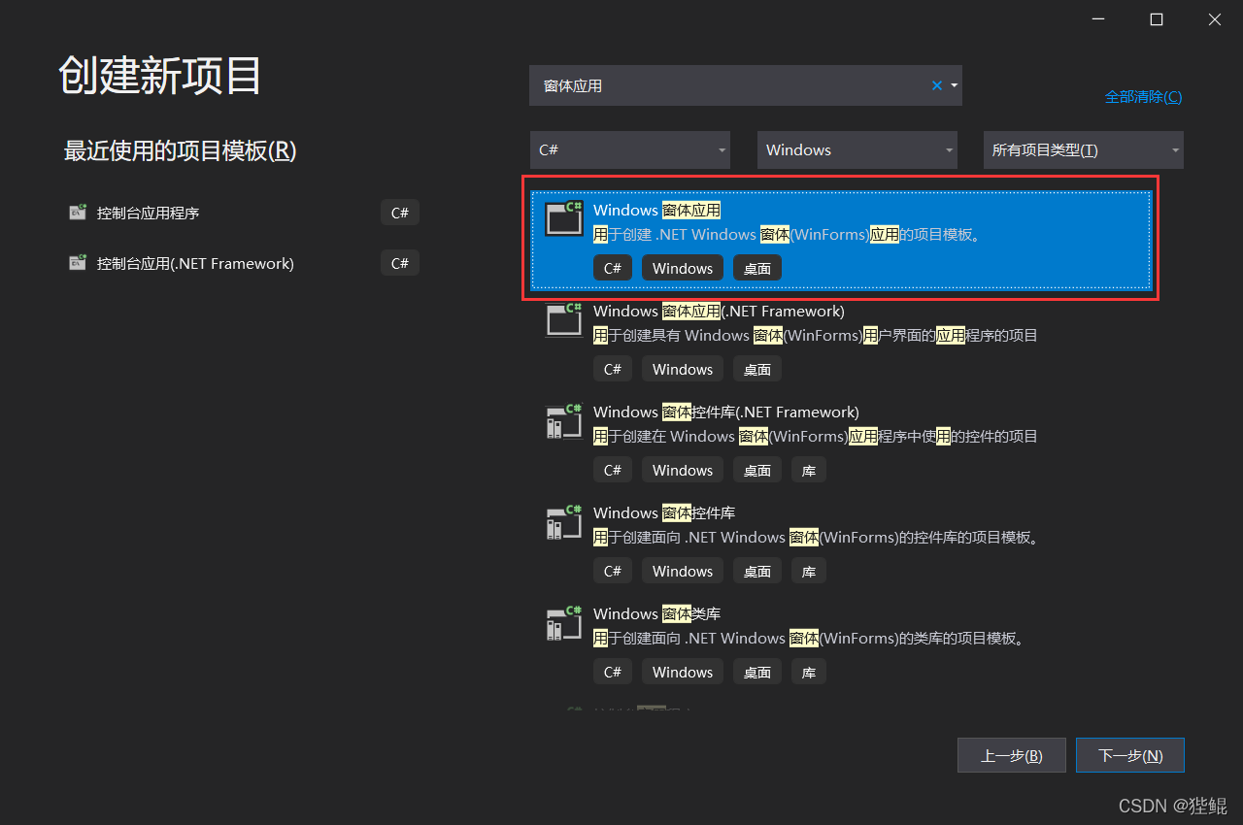
Task: Click the 控制台应用(.NET Framework) recent template icon
Action: (x=77, y=262)
